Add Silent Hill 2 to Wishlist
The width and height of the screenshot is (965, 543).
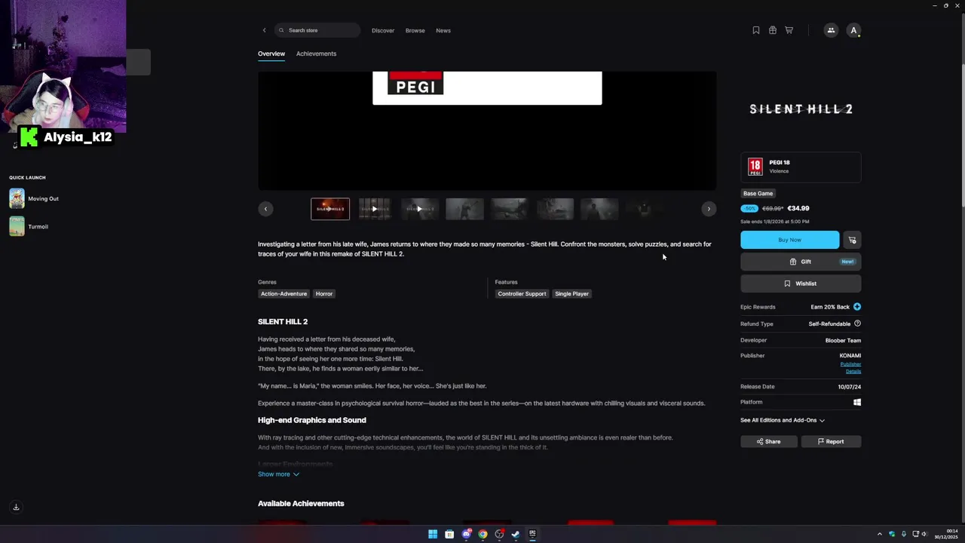(x=801, y=284)
